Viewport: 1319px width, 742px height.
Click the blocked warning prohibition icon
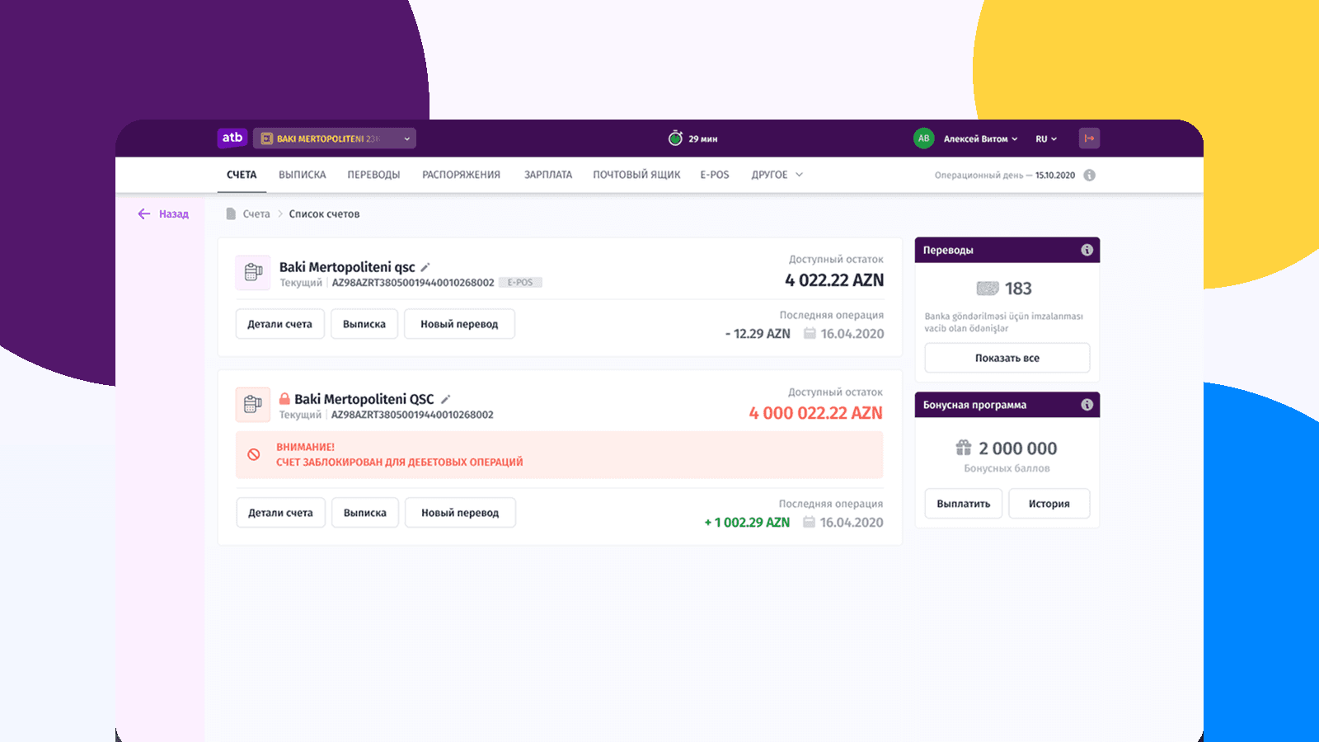point(254,454)
